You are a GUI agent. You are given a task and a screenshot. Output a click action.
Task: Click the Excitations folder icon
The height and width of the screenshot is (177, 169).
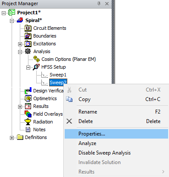[x=28, y=44]
